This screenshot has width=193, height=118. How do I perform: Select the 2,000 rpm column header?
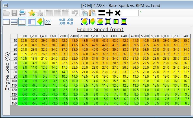point(63,36)
